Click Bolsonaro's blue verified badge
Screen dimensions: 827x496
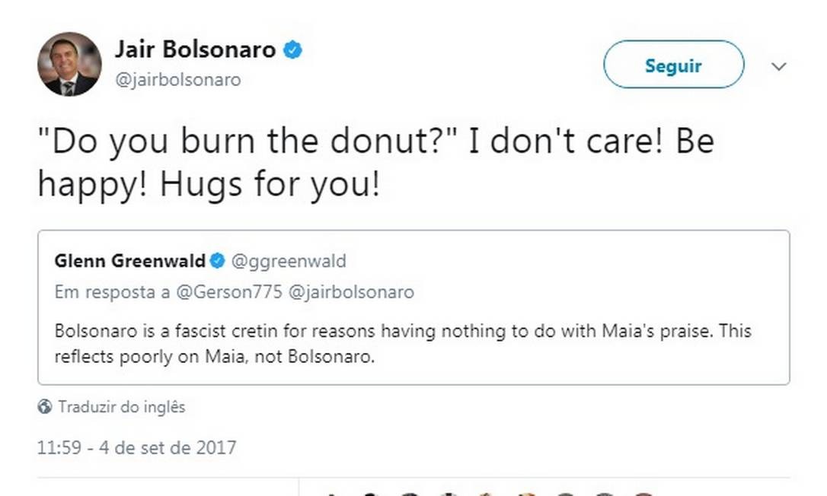point(292,50)
